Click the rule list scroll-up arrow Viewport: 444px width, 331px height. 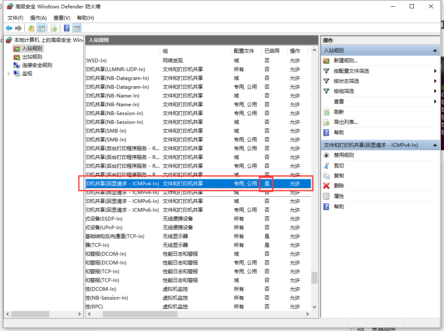tap(314, 50)
